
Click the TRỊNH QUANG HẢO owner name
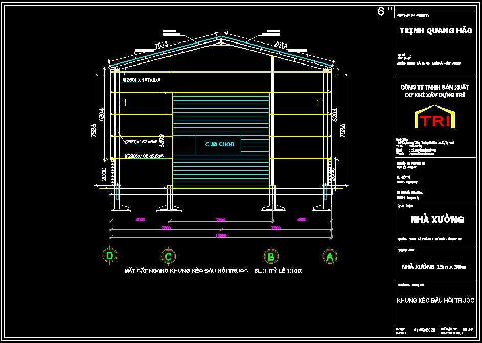[436, 31]
